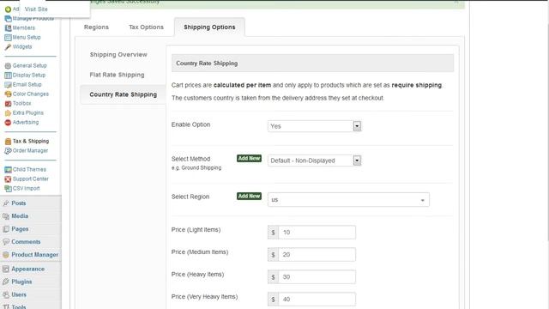Image resolution: width=549 pixels, height=309 pixels.
Task: Open the Extra Plugins link
Action: (x=28, y=113)
